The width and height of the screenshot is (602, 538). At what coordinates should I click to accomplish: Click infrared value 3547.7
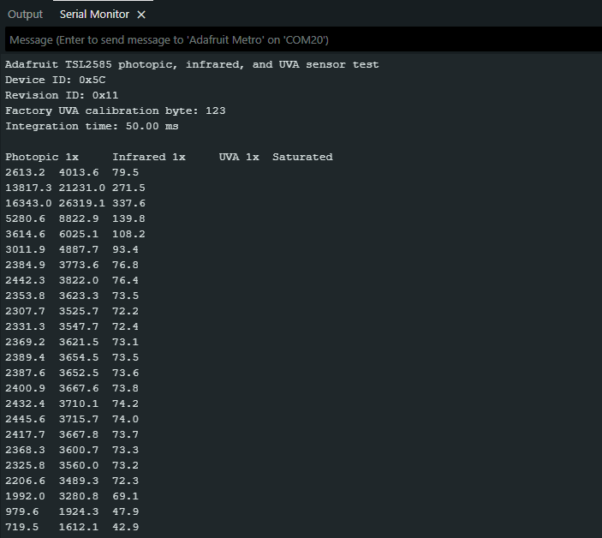(79, 326)
